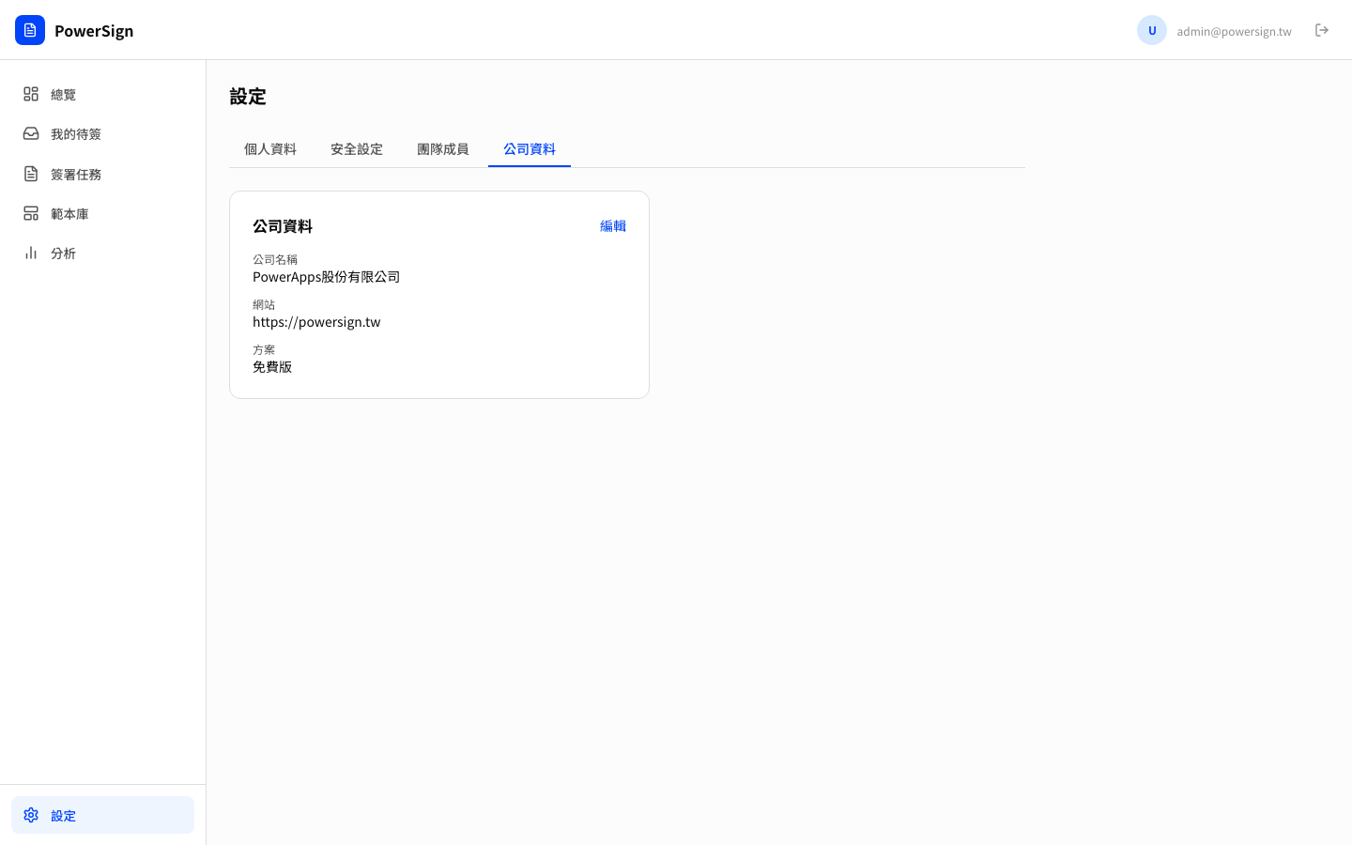This screenshot has height=845, width=1352.
Task: Open the U user avatar circle
Action: coord(1152,30)
